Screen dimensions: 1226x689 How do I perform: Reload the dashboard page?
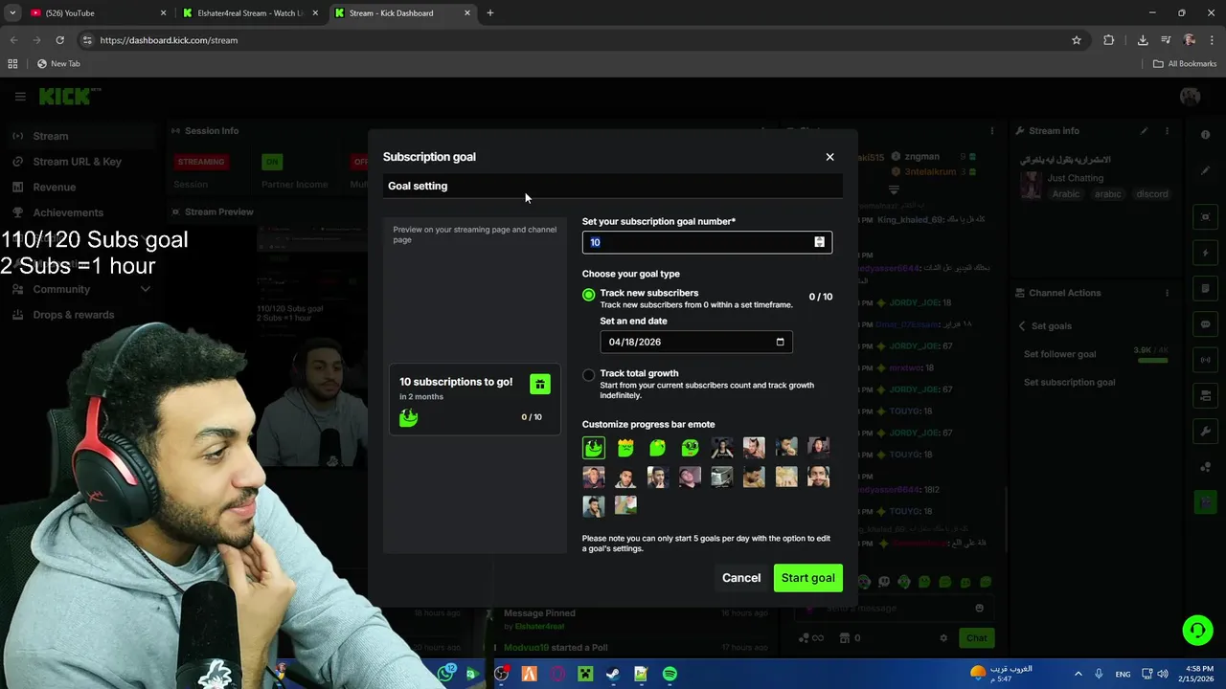[x=59, y=40]
